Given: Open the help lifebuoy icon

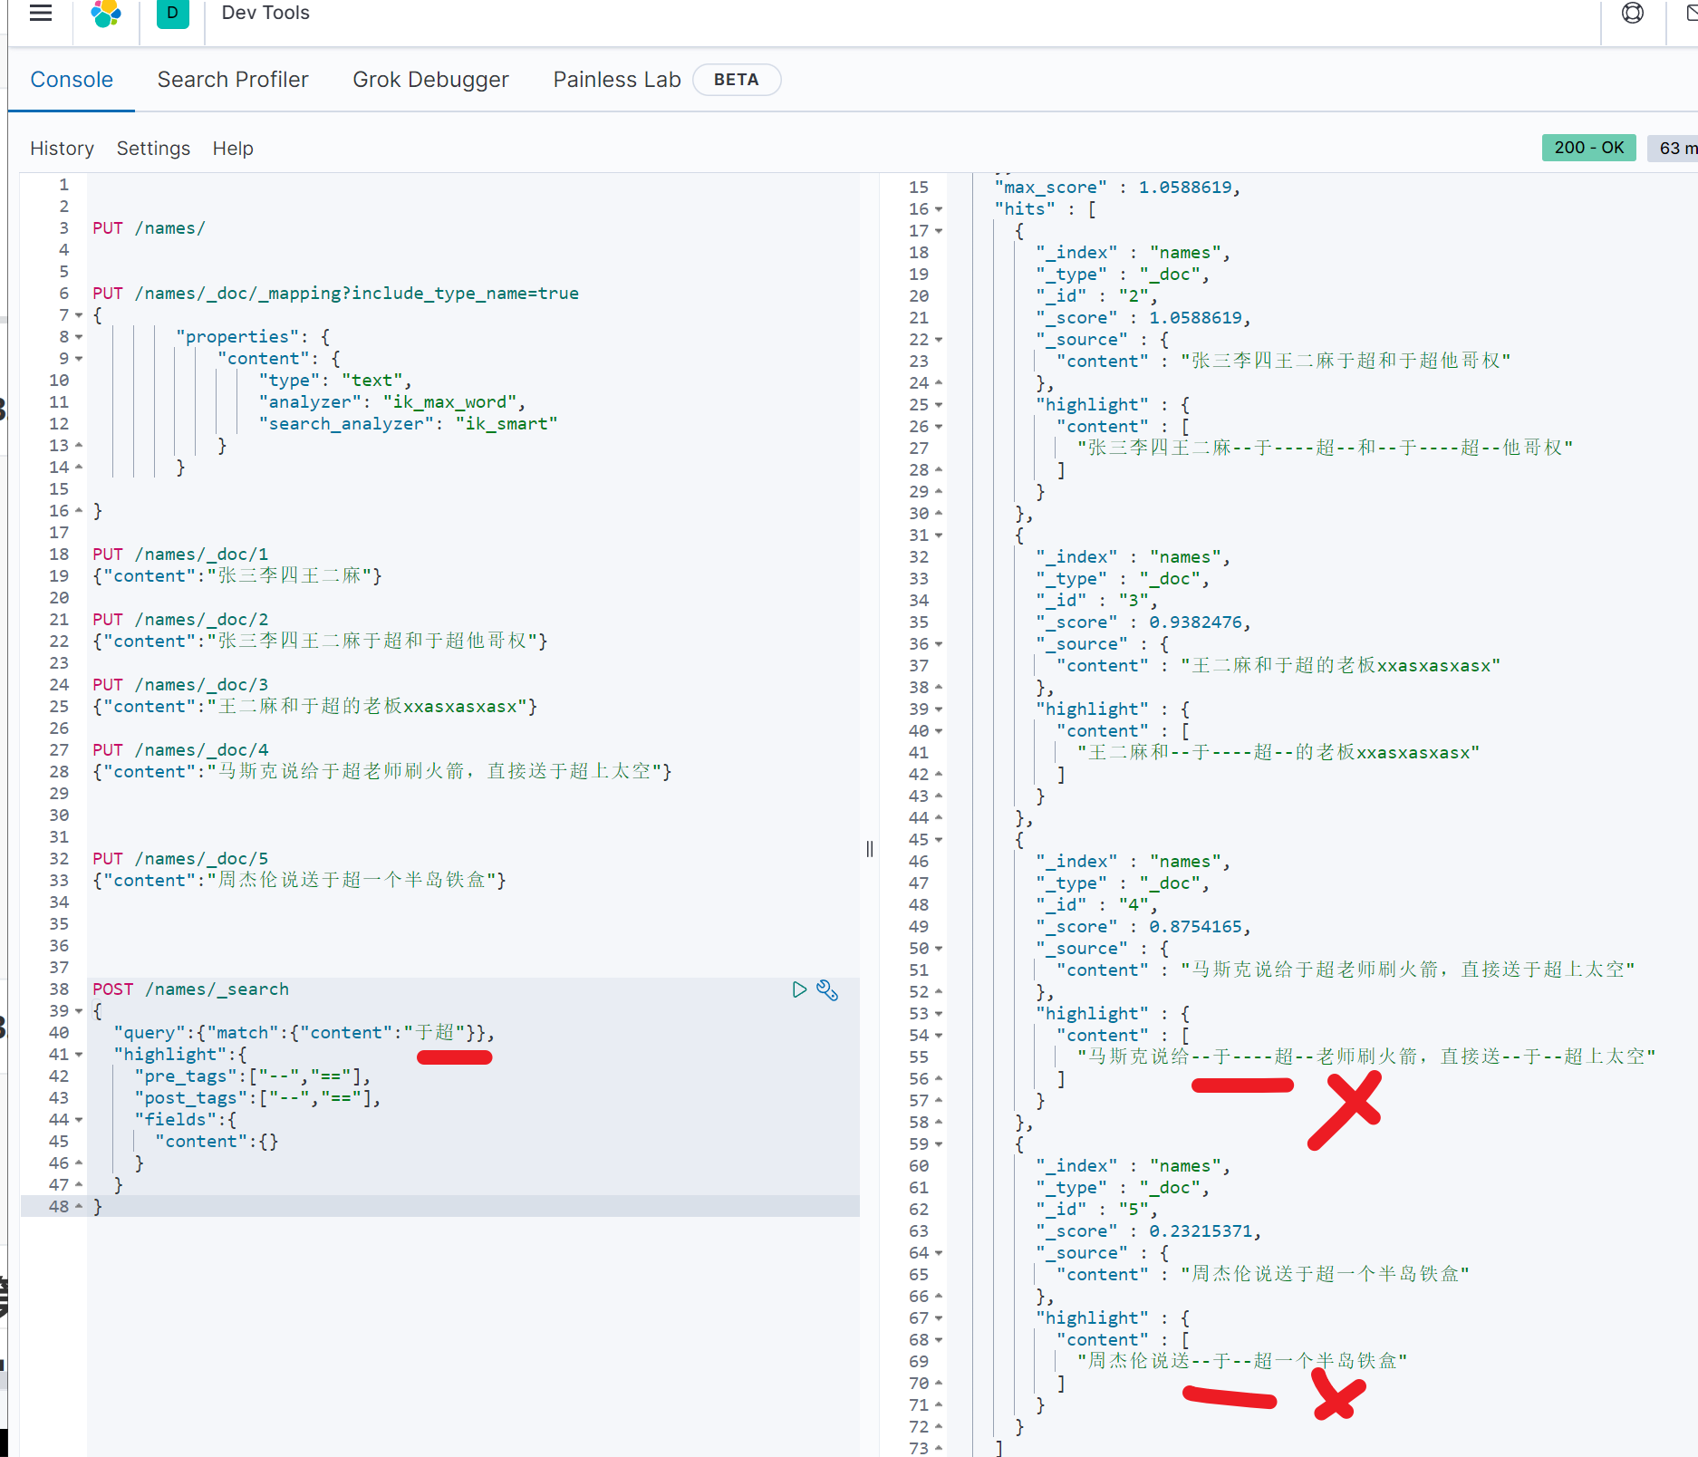Looking at the screenshot, I should (1632, 14).
